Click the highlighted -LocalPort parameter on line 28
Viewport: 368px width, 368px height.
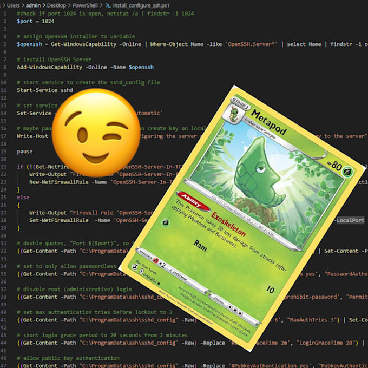[350, 220]
